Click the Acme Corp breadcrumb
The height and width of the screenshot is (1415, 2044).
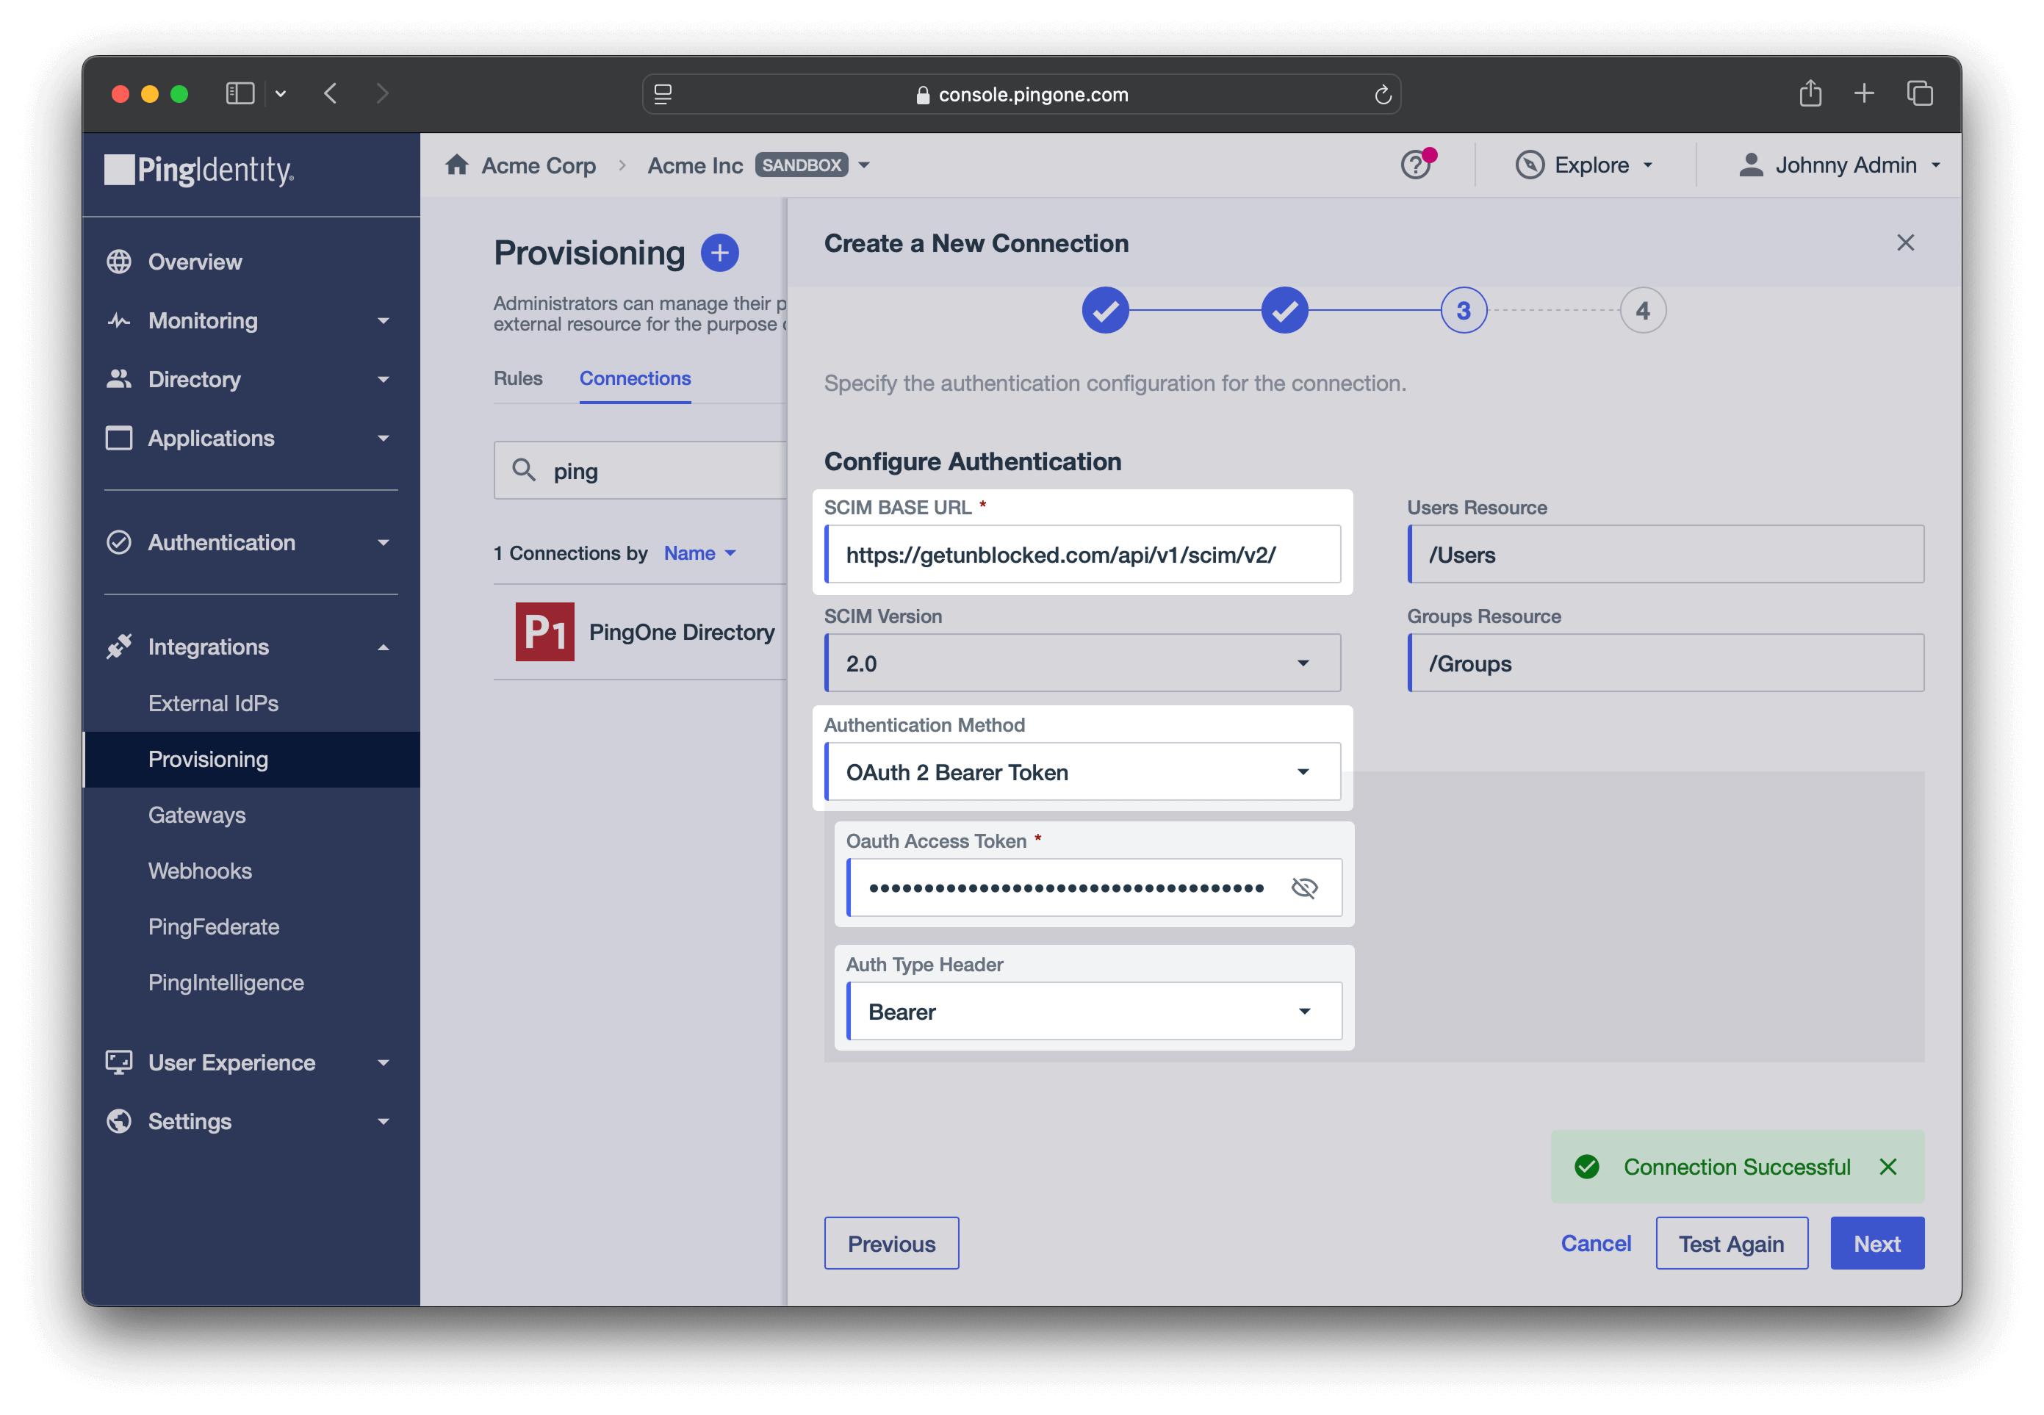coord(538,165)
